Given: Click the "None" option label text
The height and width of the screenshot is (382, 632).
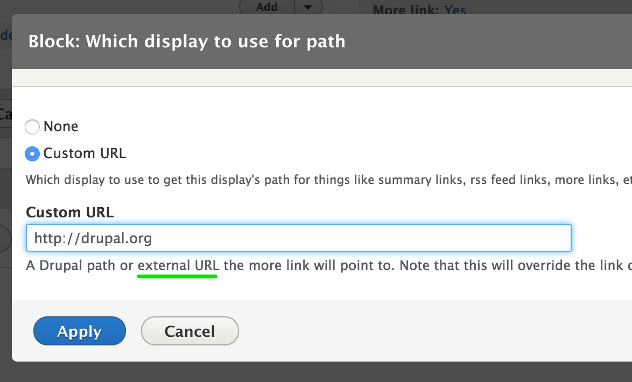Looking at the screenshot, I should point(61,126).
